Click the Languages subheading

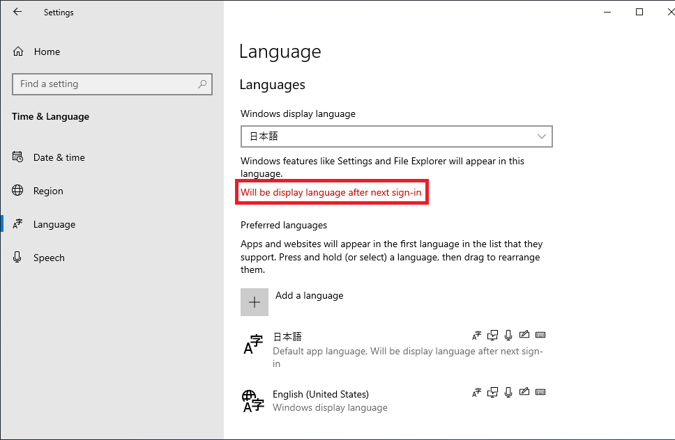point(272,85)
